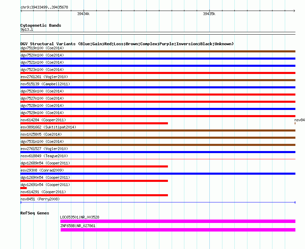Open the dgv7520n100 (Coe2014) variant
This screenshot has height=249, width=305.
pyautogui.click(x=42, y=55)
